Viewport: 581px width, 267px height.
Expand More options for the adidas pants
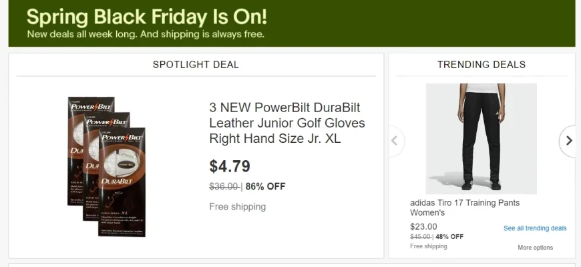(x=535, y=248)
